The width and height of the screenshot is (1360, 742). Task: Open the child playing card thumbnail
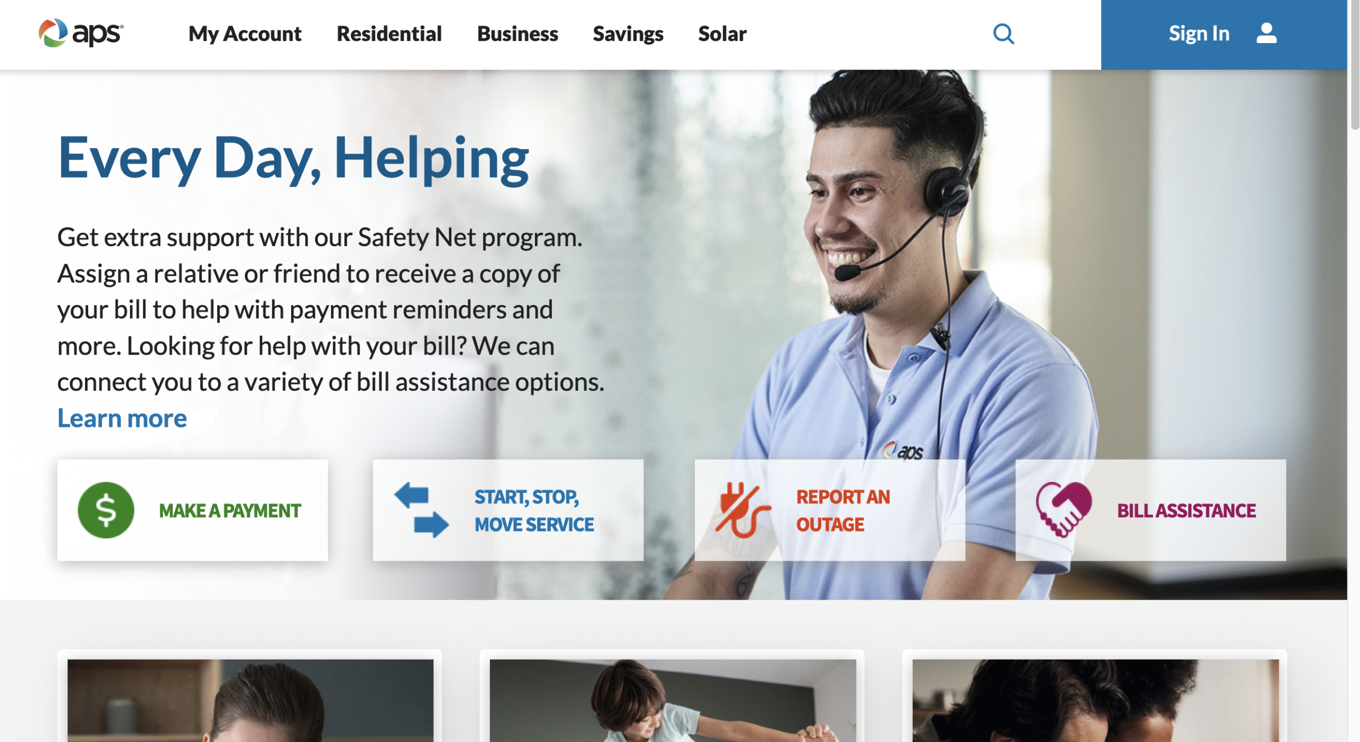(x=673, y=701)
